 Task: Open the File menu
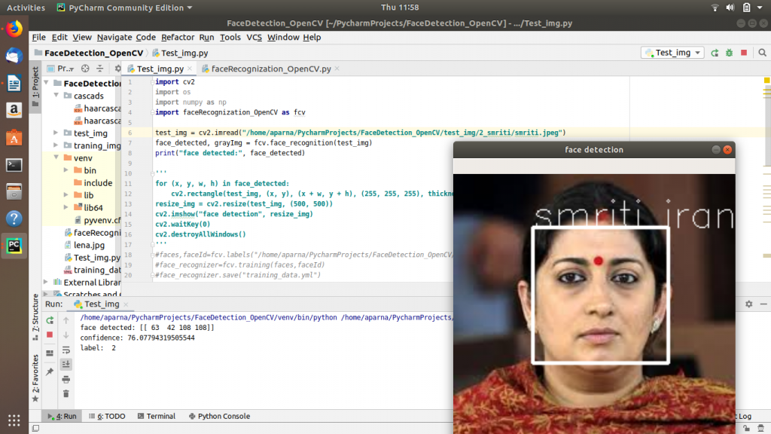pyautogui.click(x=38, y=38)
